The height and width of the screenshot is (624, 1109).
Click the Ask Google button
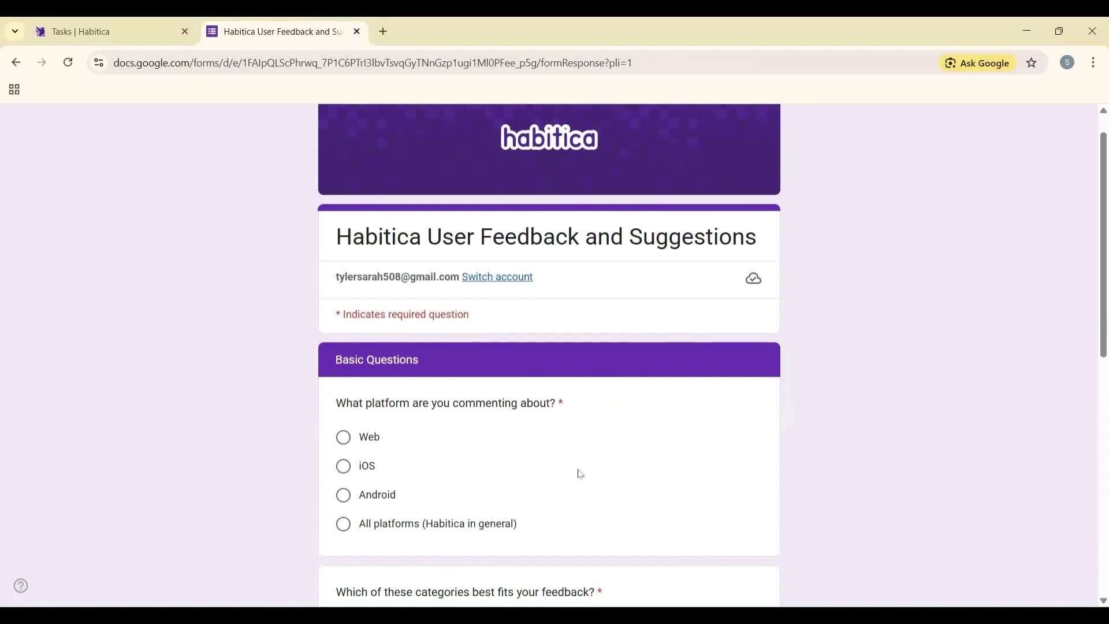977,63
